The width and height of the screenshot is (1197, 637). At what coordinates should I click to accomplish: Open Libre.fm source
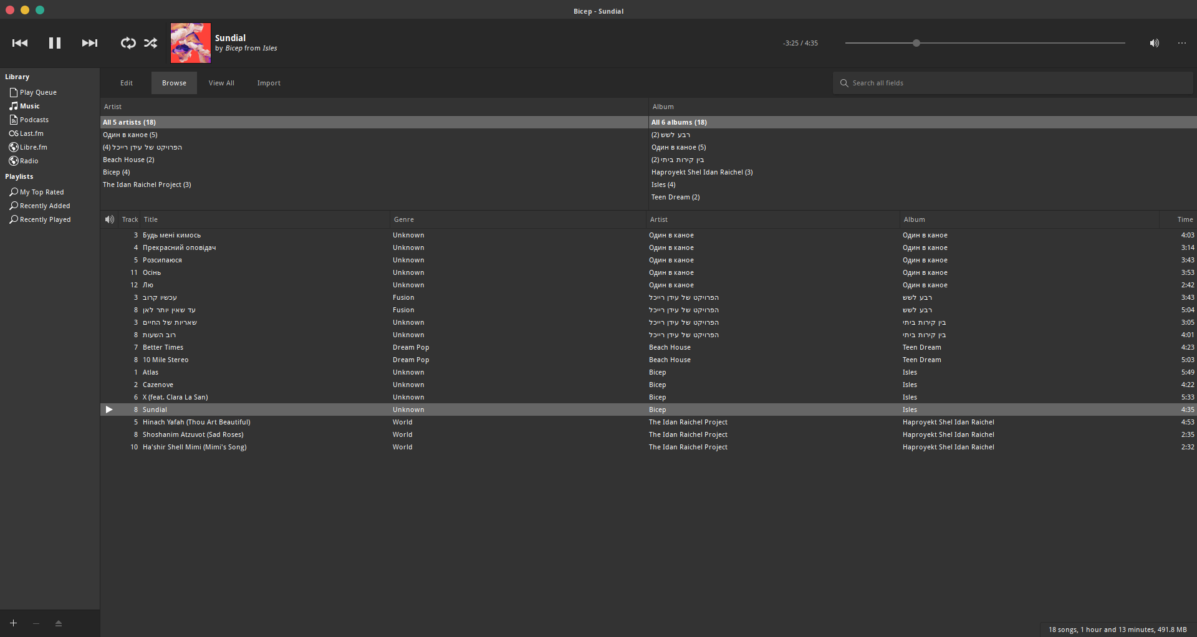coord(33,147)
